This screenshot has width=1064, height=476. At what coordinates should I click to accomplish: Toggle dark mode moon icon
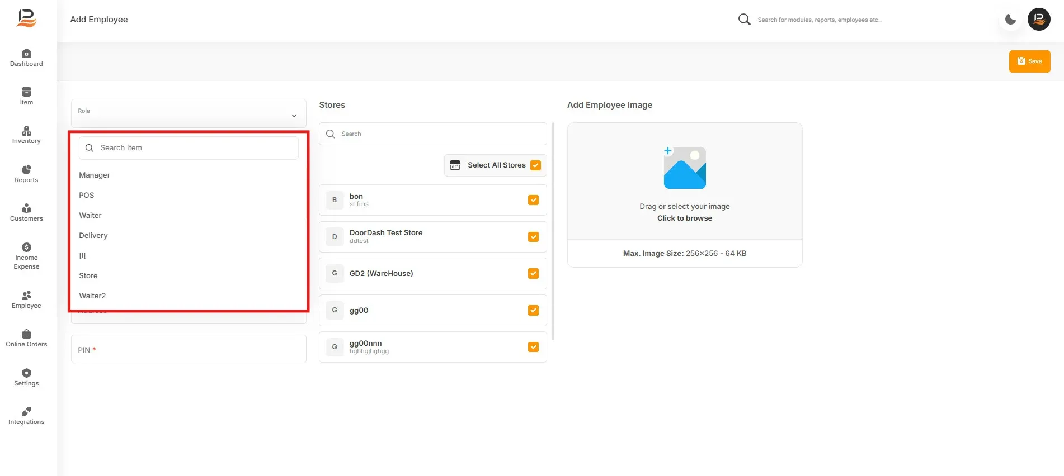(1010, 20)
